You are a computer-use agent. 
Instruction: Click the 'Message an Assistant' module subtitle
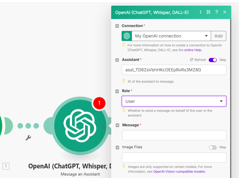[x=80, y=174]
